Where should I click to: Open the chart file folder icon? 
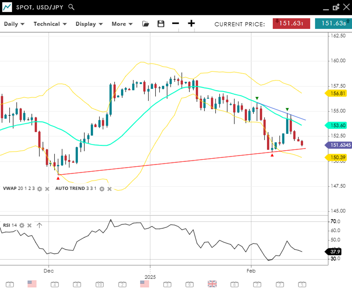click(x=145, y=24)
